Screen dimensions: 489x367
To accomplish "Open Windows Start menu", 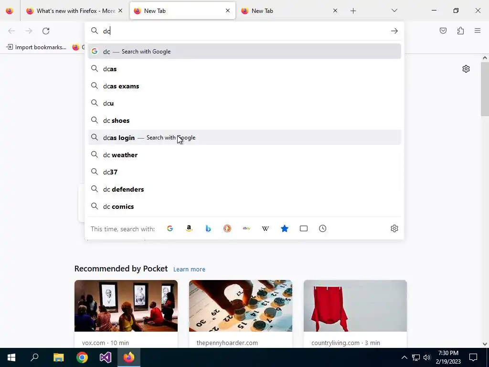I will [x=11, y=357].
